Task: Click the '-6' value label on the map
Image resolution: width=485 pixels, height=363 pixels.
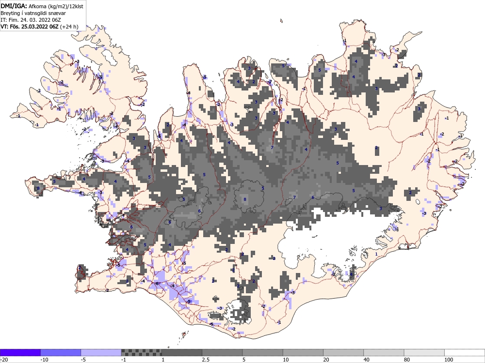Action: [x=157, y=284]
